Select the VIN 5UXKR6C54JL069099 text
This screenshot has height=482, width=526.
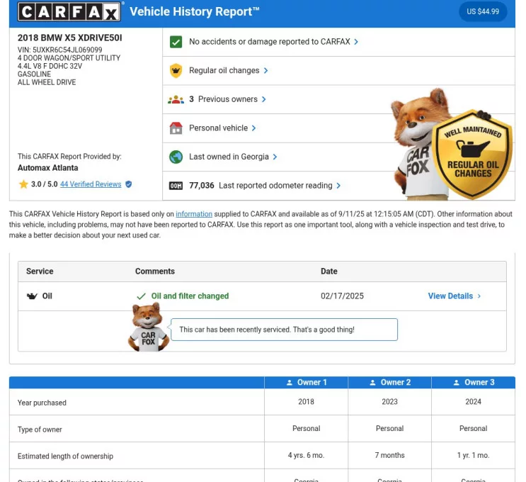click(x=59, y=50)
